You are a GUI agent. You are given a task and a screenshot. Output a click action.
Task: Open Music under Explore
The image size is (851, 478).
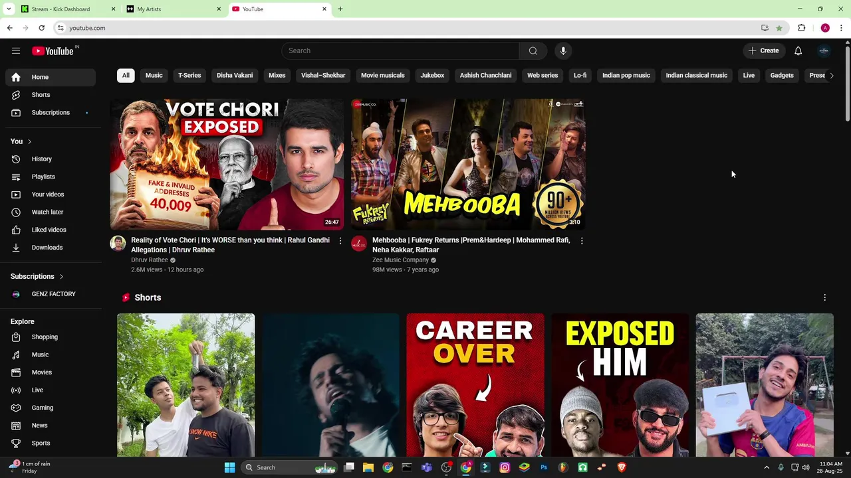51,355
